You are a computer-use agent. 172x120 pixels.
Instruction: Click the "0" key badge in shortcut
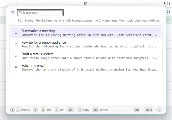159,110
